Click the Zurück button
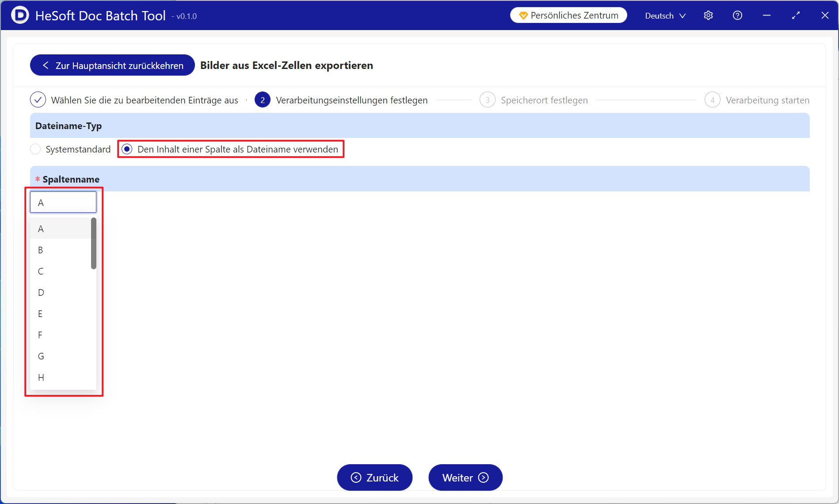The image size is (839, 504). (375, 477)
